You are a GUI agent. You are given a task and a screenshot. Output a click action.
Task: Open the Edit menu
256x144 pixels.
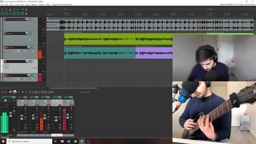click(6, 4)
